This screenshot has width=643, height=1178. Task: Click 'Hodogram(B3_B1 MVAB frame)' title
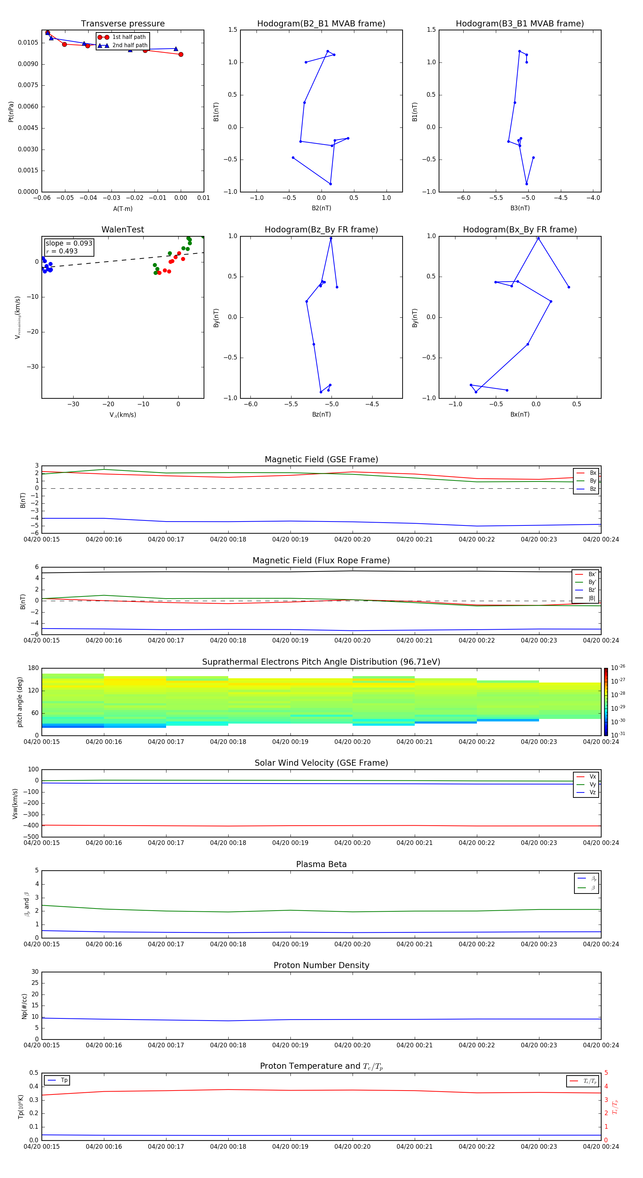pos(520,24)
